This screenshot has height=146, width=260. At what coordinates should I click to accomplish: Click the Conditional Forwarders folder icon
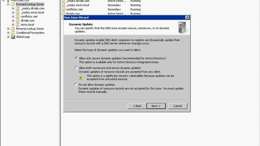[13, 33]
